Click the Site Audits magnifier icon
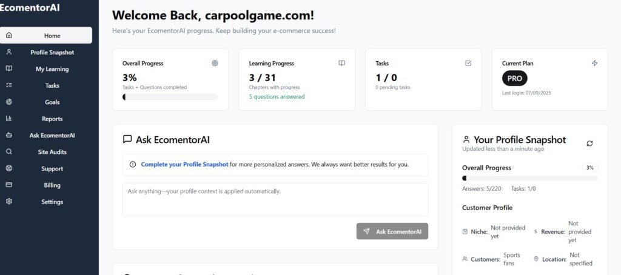Image resolution: width=621 pixels, height=275 pixels. click(9, 152)
